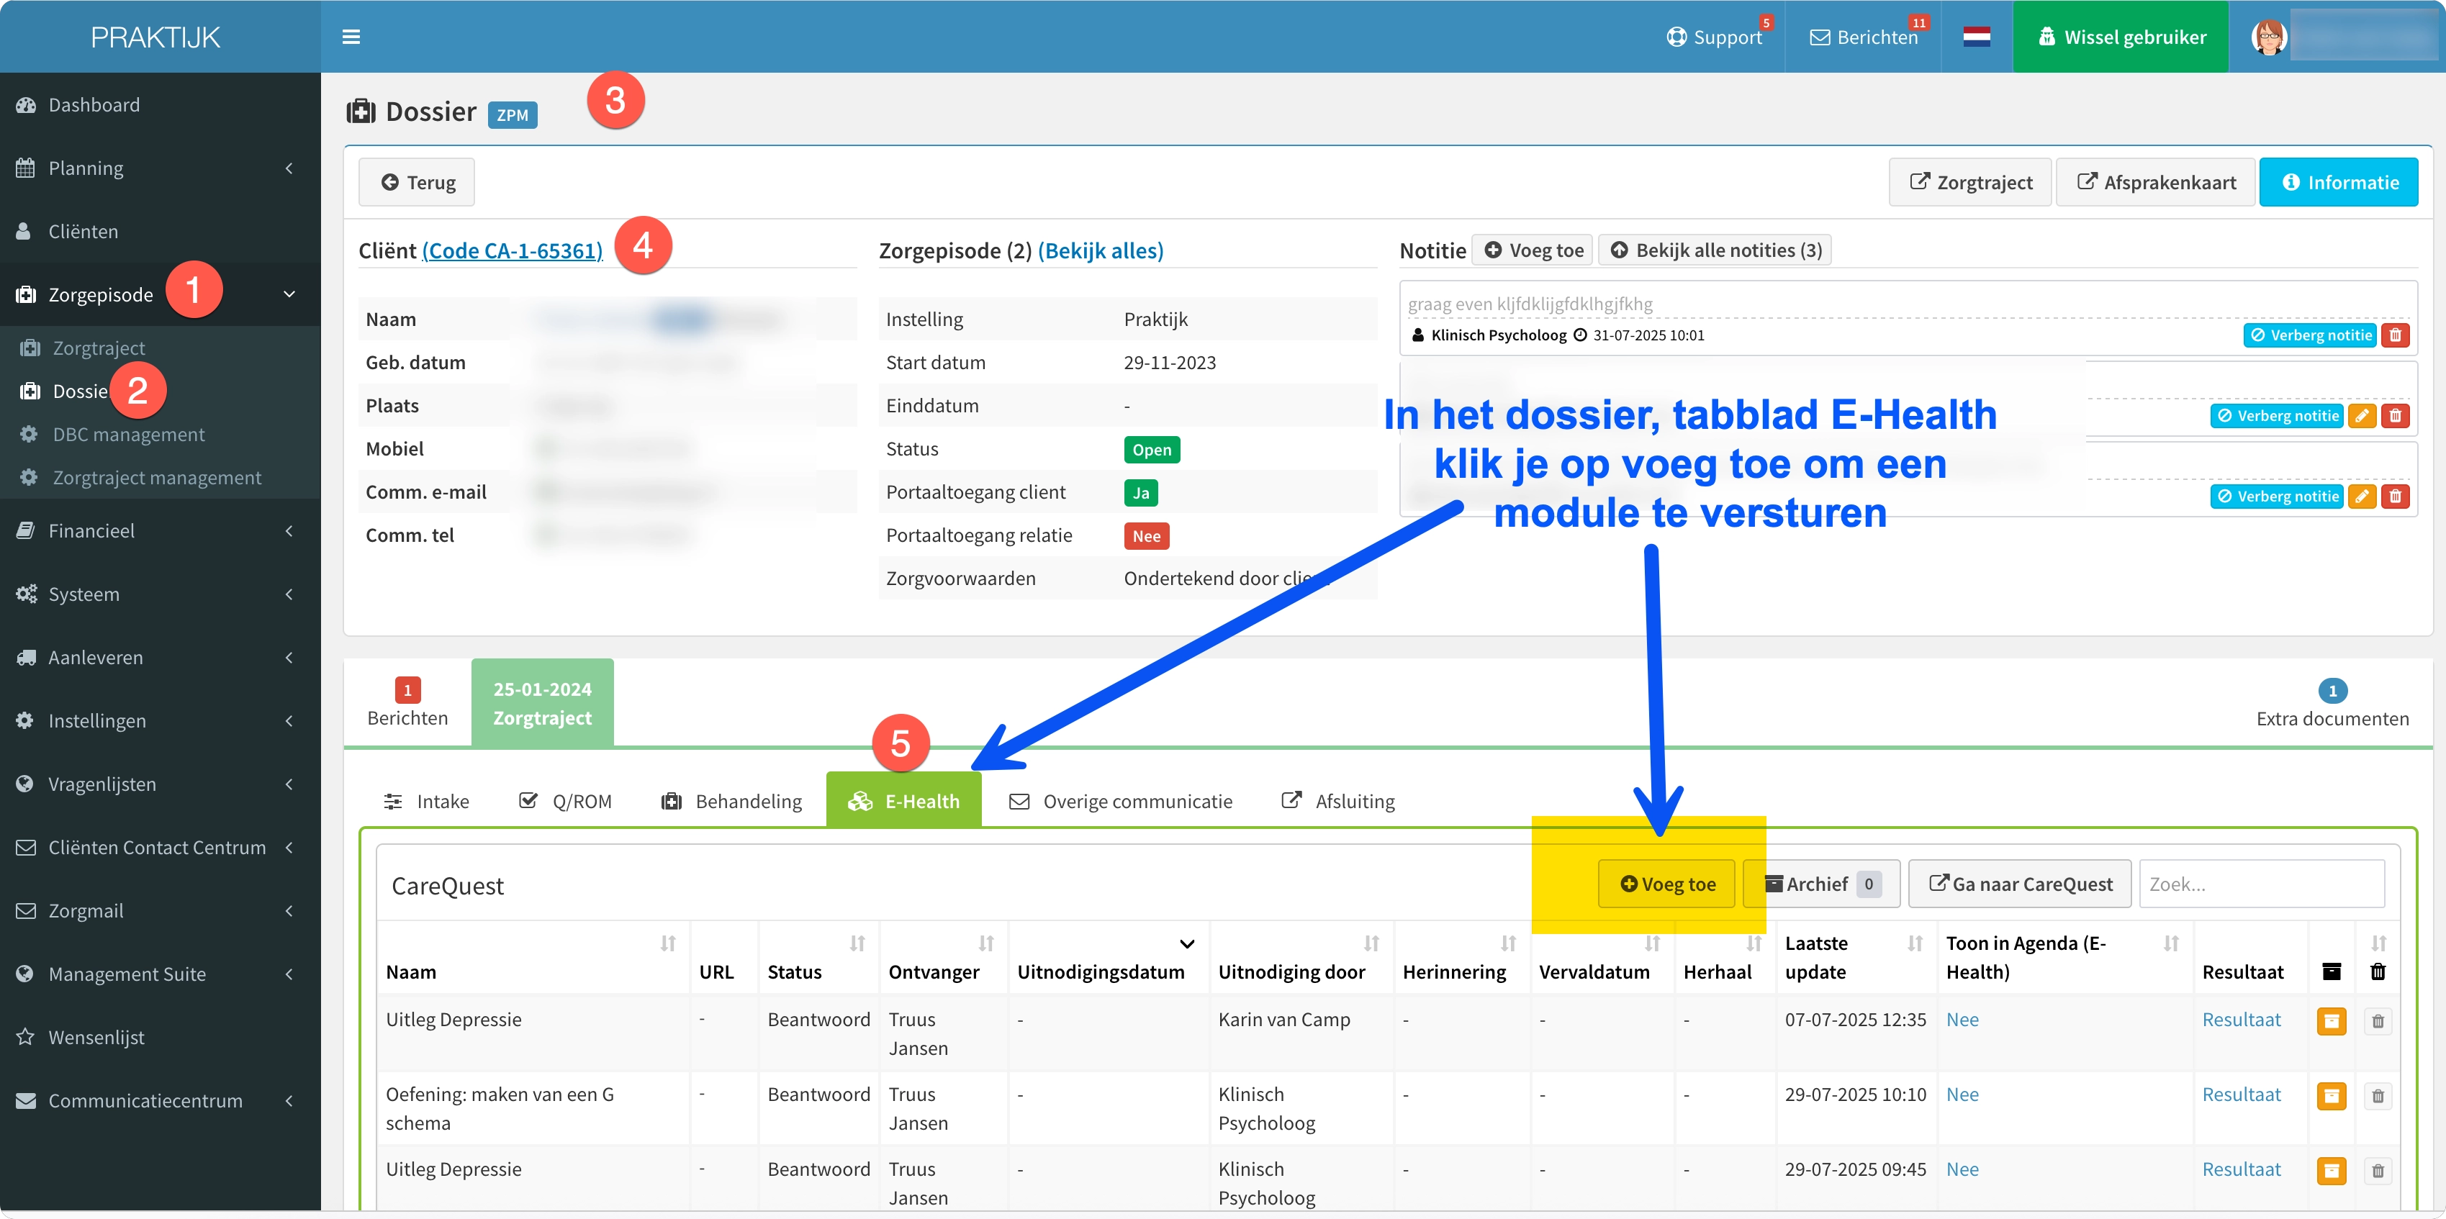Open the Extra documenten tab

(2332, 704)
